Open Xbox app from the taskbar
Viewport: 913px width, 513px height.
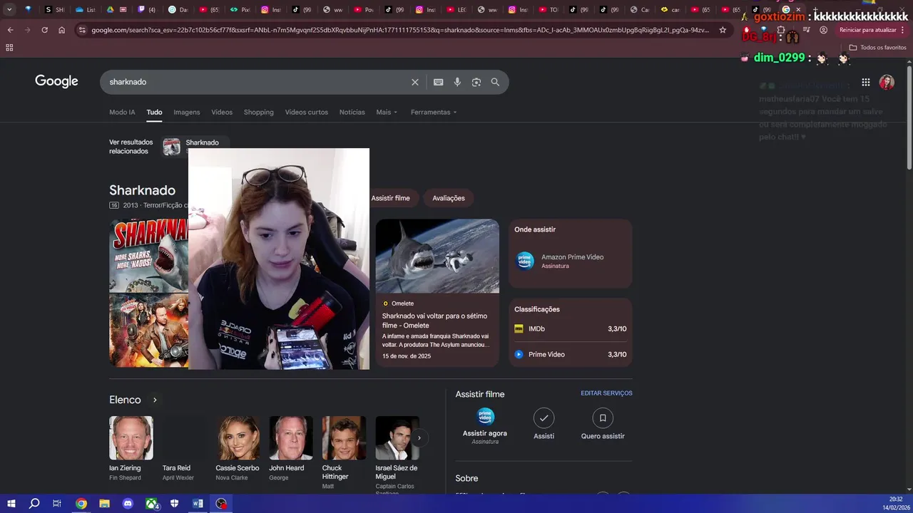pyautogui.click(x=152, y=503)
